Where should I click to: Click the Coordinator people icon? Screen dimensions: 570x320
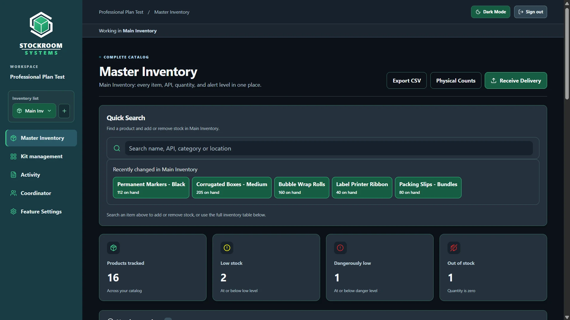(13, 193)
